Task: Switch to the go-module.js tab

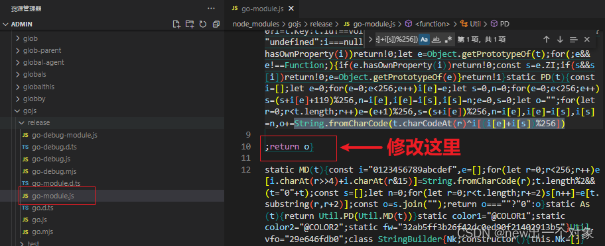Action: point(263,9)
